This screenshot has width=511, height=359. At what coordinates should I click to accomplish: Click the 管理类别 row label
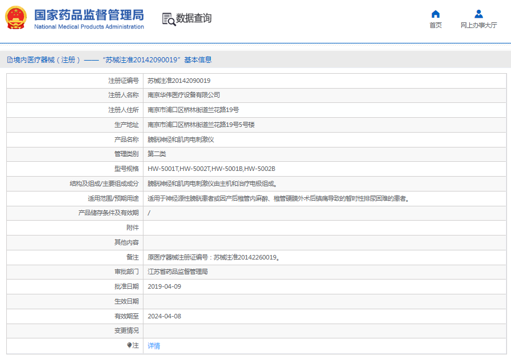126,154
